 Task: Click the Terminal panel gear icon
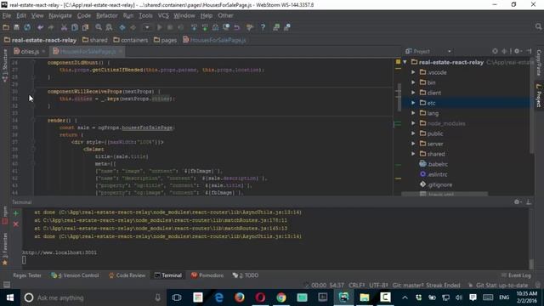click(518, 202)
